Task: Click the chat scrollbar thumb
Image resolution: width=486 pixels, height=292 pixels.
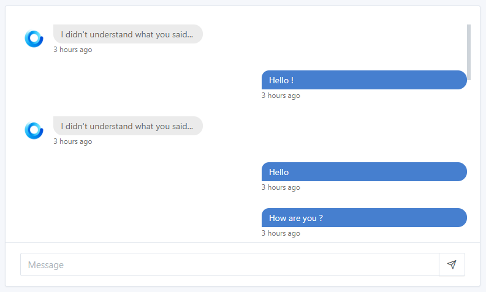Action: pyautogui.click(x=469, y=52)
